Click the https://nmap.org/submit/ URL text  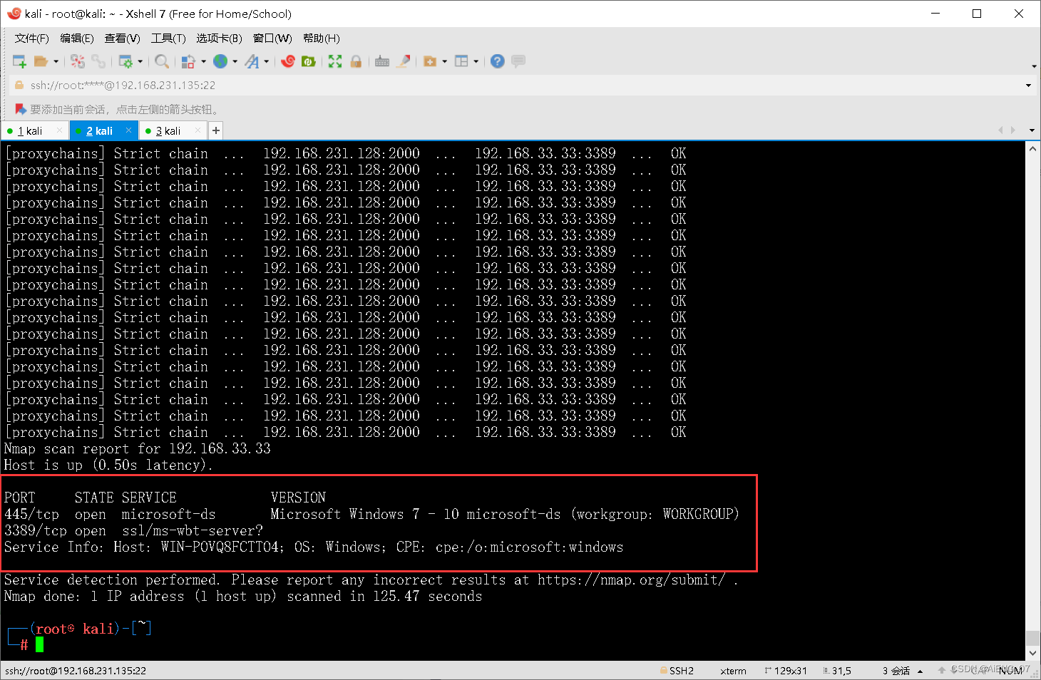(x=632, y=579)
